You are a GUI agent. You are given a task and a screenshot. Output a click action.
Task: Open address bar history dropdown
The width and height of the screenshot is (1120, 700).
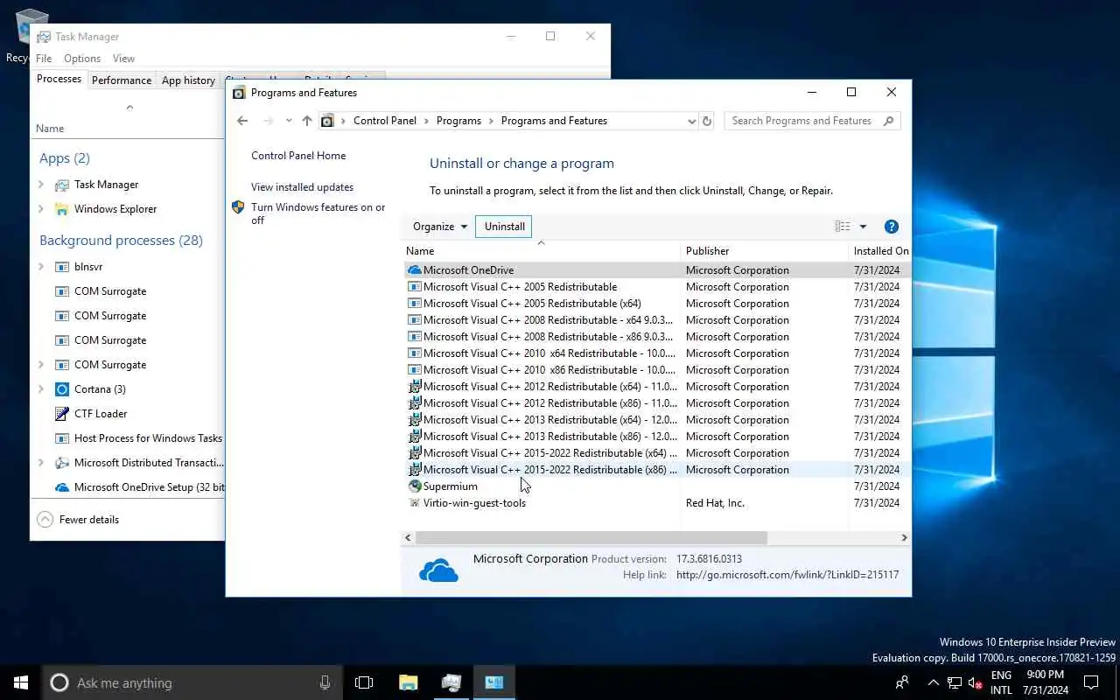tap(691, 122)
